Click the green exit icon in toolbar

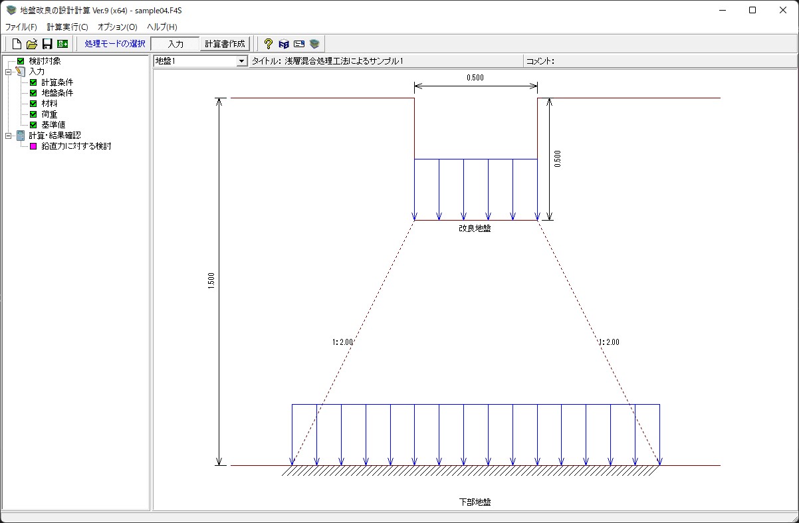62,44
